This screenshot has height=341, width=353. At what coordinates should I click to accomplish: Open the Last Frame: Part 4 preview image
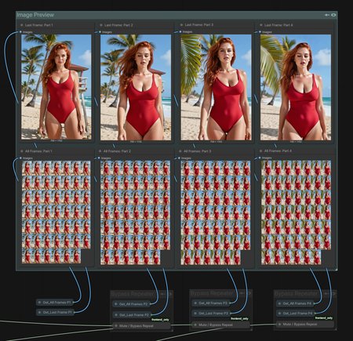coord(296,87)
